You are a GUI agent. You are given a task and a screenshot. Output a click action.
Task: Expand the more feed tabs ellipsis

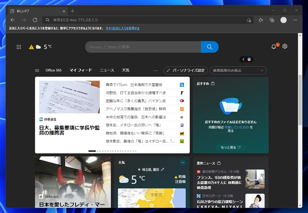156,71
